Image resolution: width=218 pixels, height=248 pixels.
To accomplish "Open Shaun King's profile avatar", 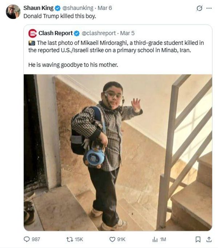I will [x=13, y=12].
